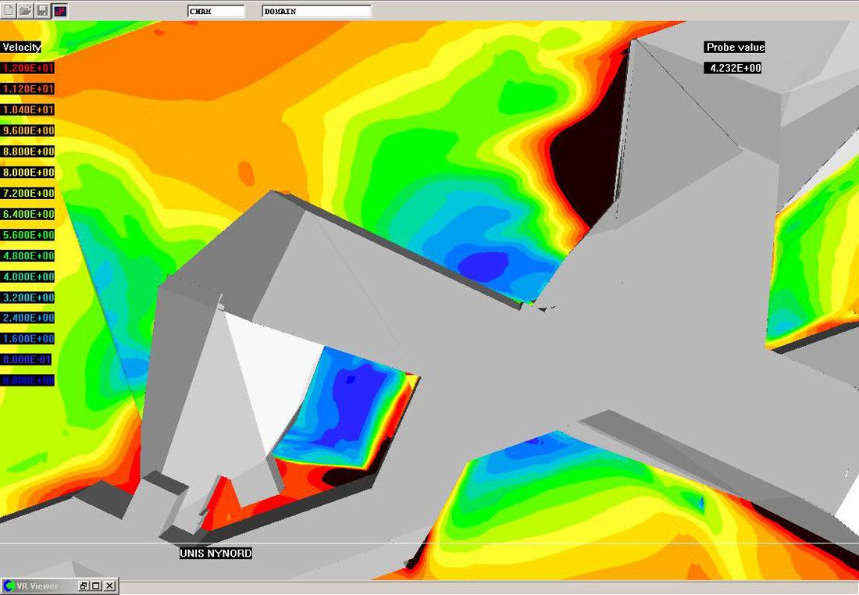The image size is (859, 595).
Task: Save using the floppy disk icon
Action: pos(42,11)
